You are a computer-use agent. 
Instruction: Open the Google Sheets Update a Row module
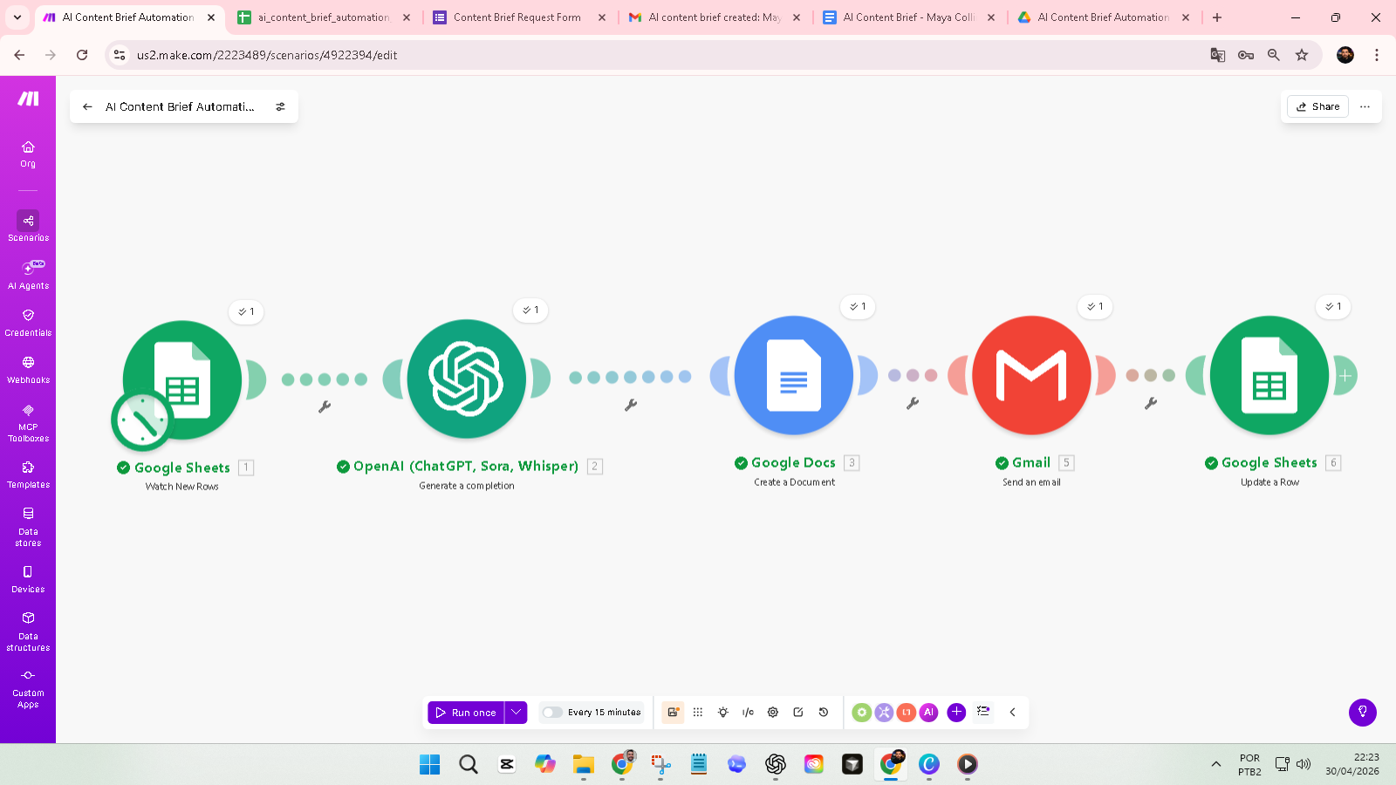1269,375
